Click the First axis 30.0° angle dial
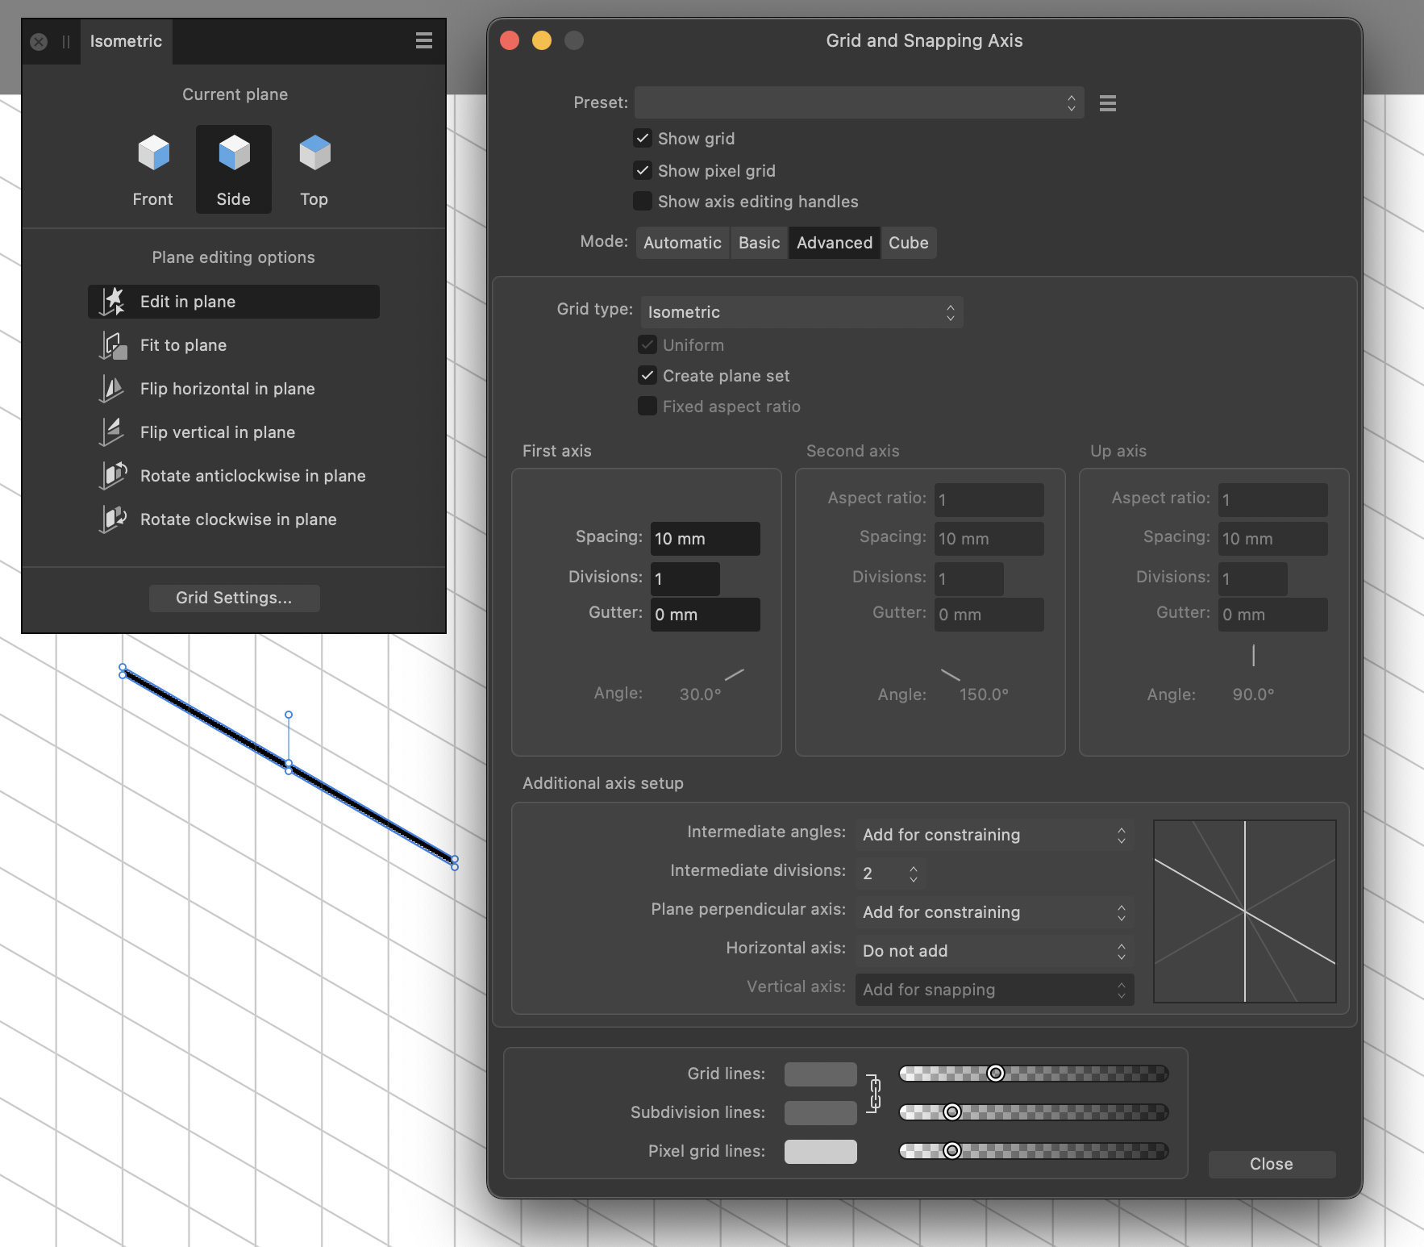Viewport: 1424px width, 1247px height. [x=734, y=674]
